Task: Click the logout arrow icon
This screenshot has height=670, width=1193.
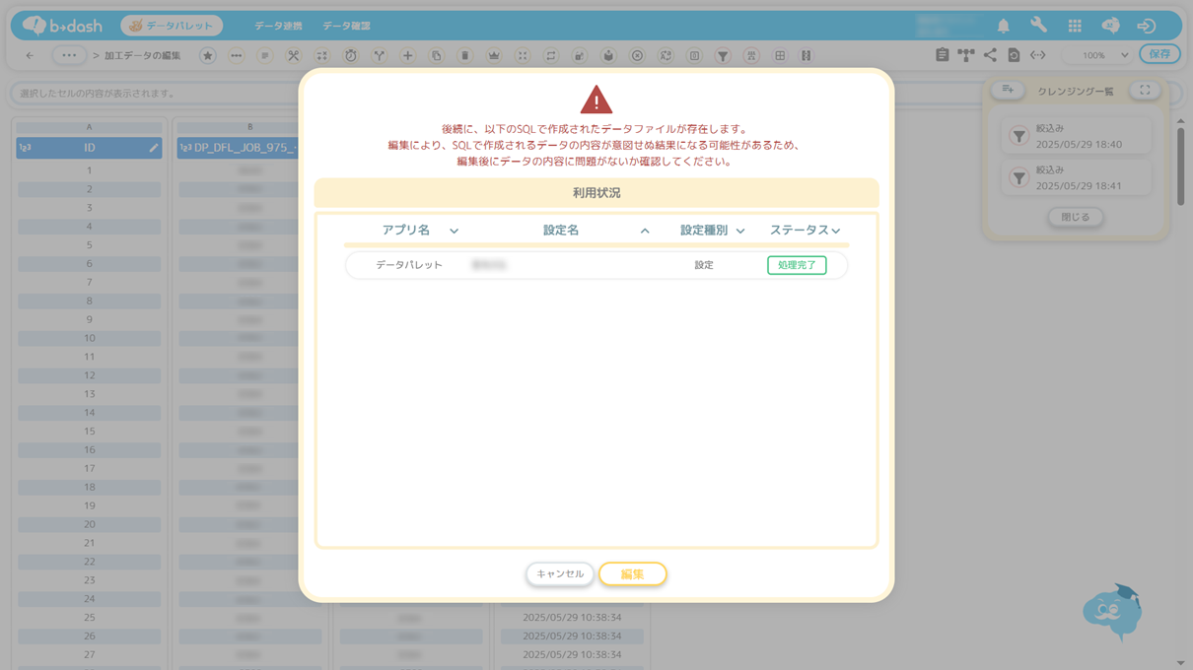Action: [1146, 26]
